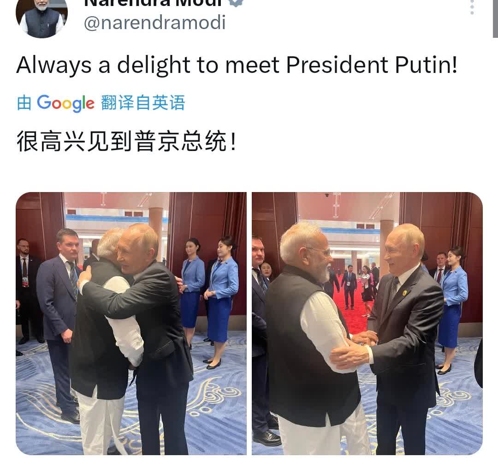This screenshot has width=498, height=469.
Task: Click the words President Putin! in tweet
Action: click(372, 65)
